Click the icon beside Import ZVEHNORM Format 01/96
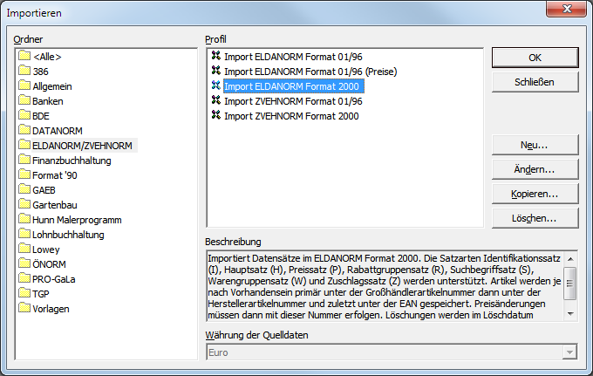 click(x=216, y=101)
